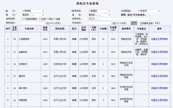173x108 pixels.
Task: Click the 院校名称 text input field
Action: pyautogui.click(x=33, y=23)
